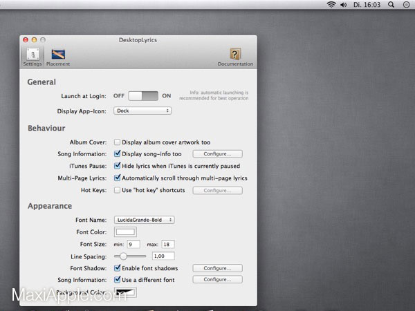This screenshot has width=415, height=311.
Task: Switch to the Placement pane
Action: click(58, 57)
